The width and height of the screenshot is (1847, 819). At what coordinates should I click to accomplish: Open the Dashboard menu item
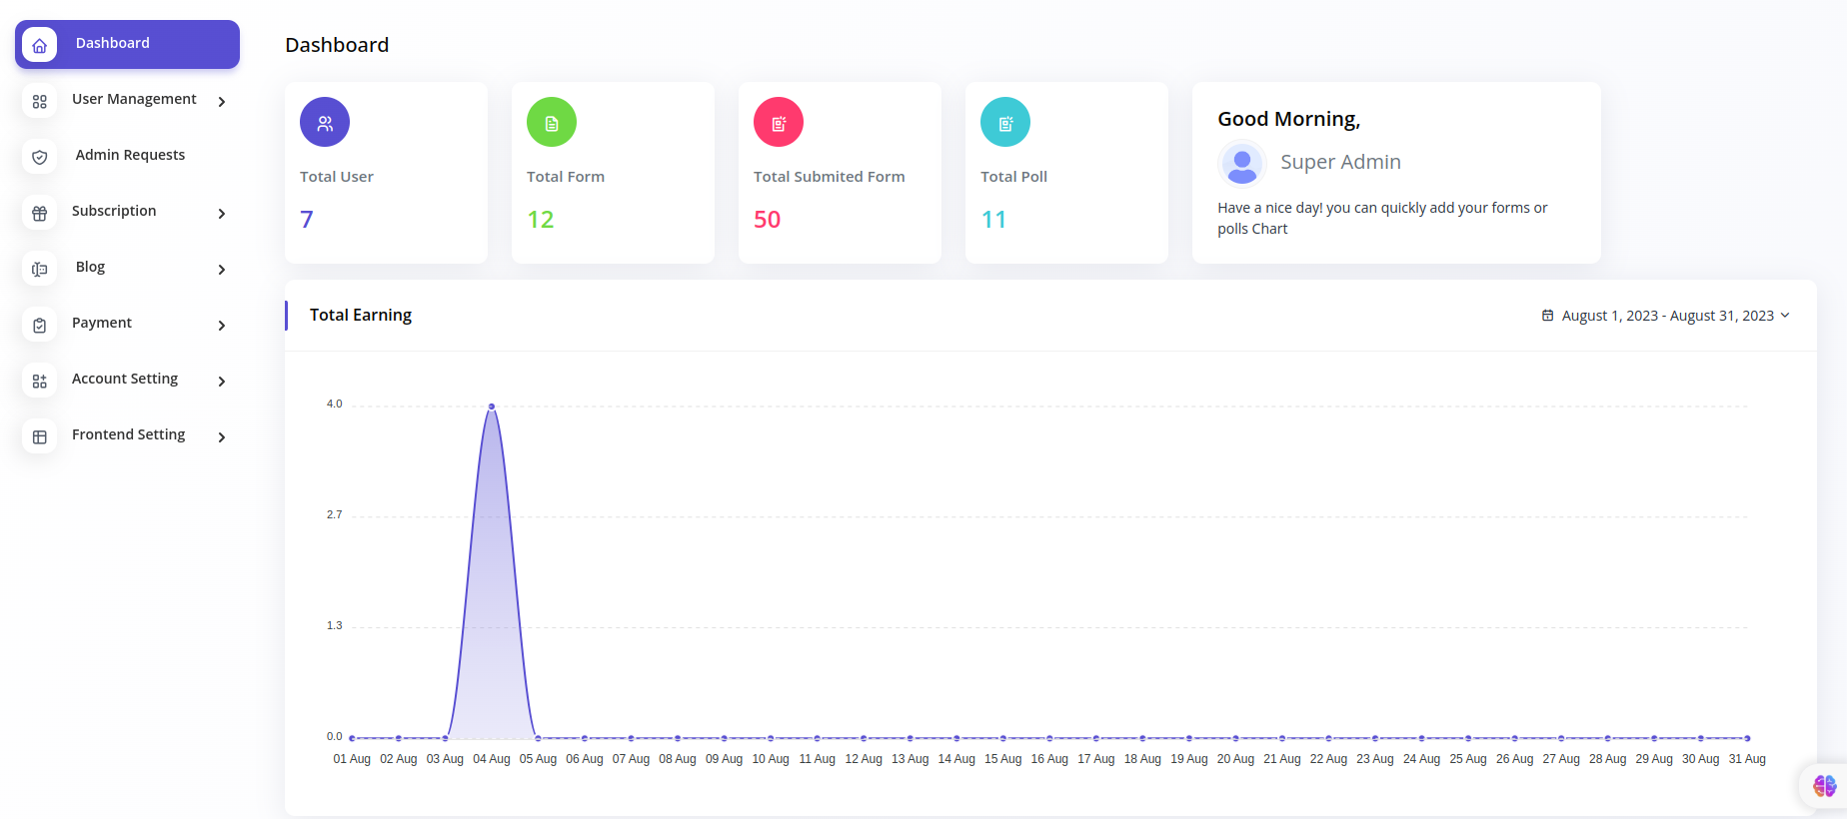(x=127, y=44)
